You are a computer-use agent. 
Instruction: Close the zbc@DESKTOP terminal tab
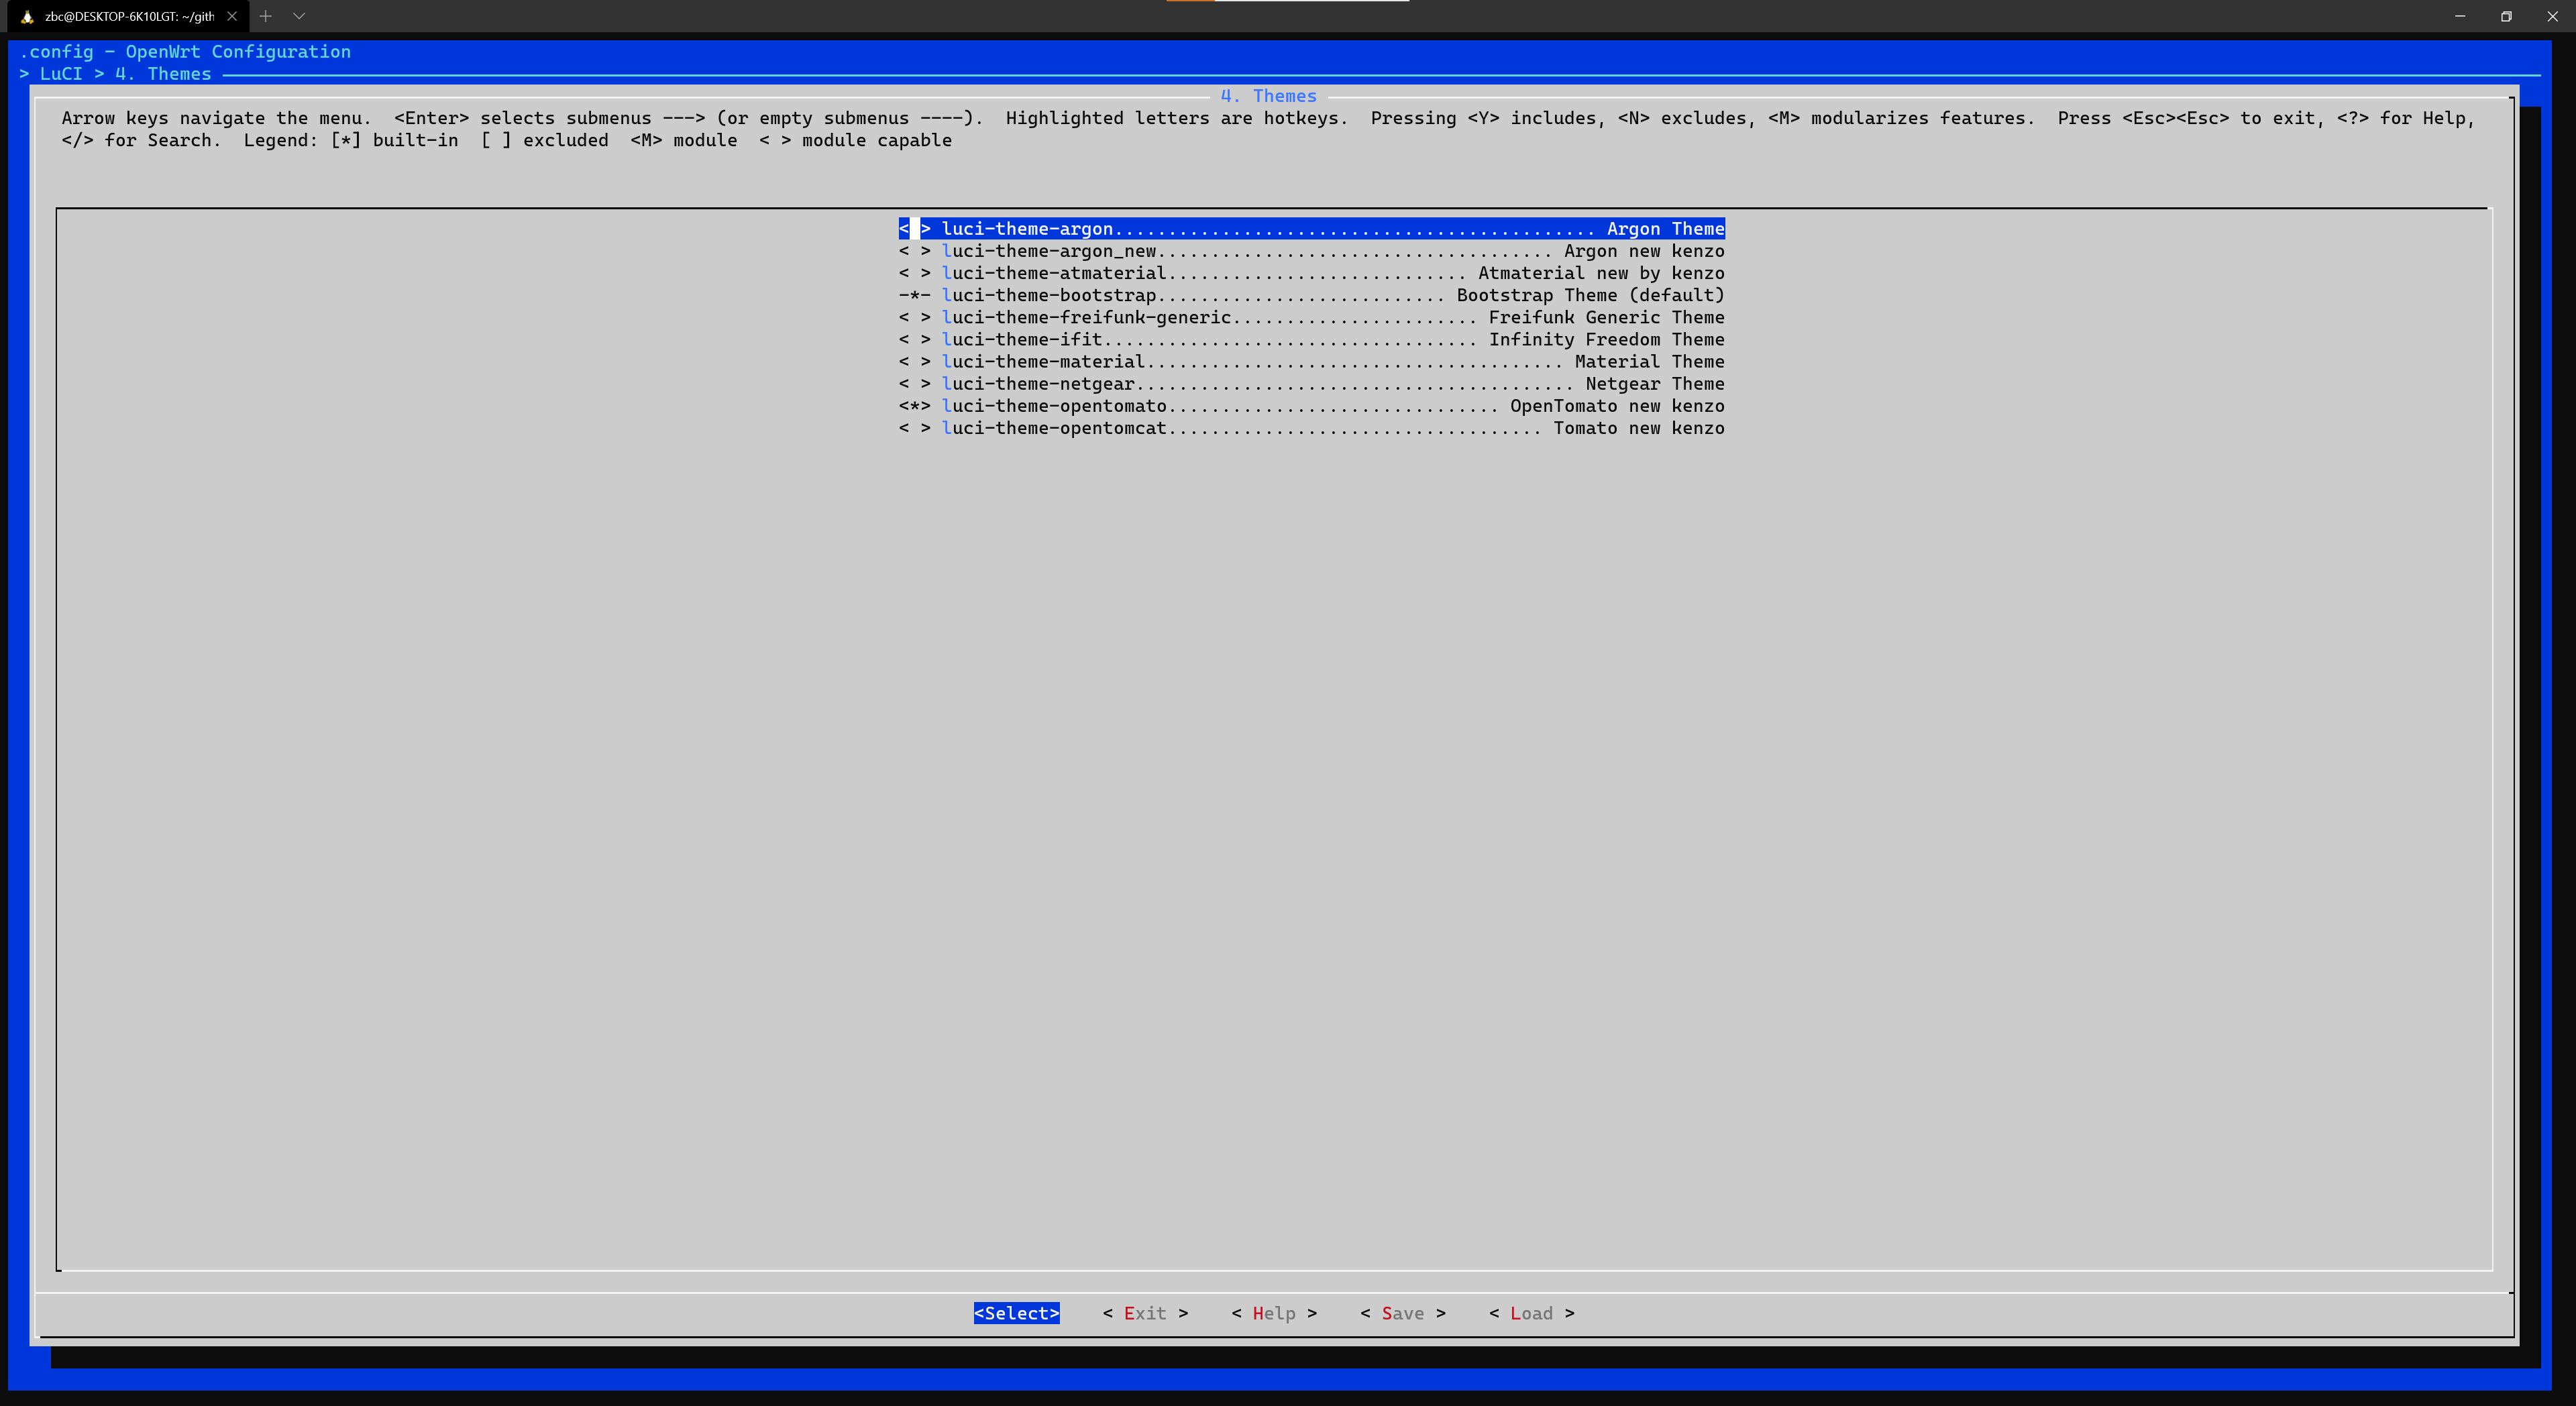tap(232, 16)
